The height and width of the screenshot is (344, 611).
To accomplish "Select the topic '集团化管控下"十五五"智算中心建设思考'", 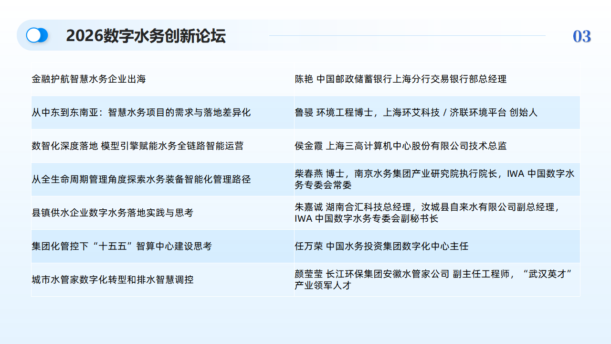I will pos(122,247).
